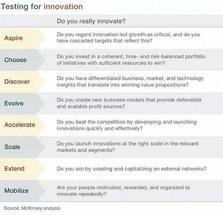
Task: Click the beat the competition question
Action: (x=127, y=125)
